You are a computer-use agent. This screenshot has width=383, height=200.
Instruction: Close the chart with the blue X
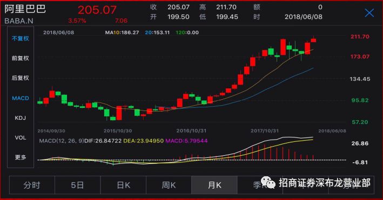(x=369, y=13)
